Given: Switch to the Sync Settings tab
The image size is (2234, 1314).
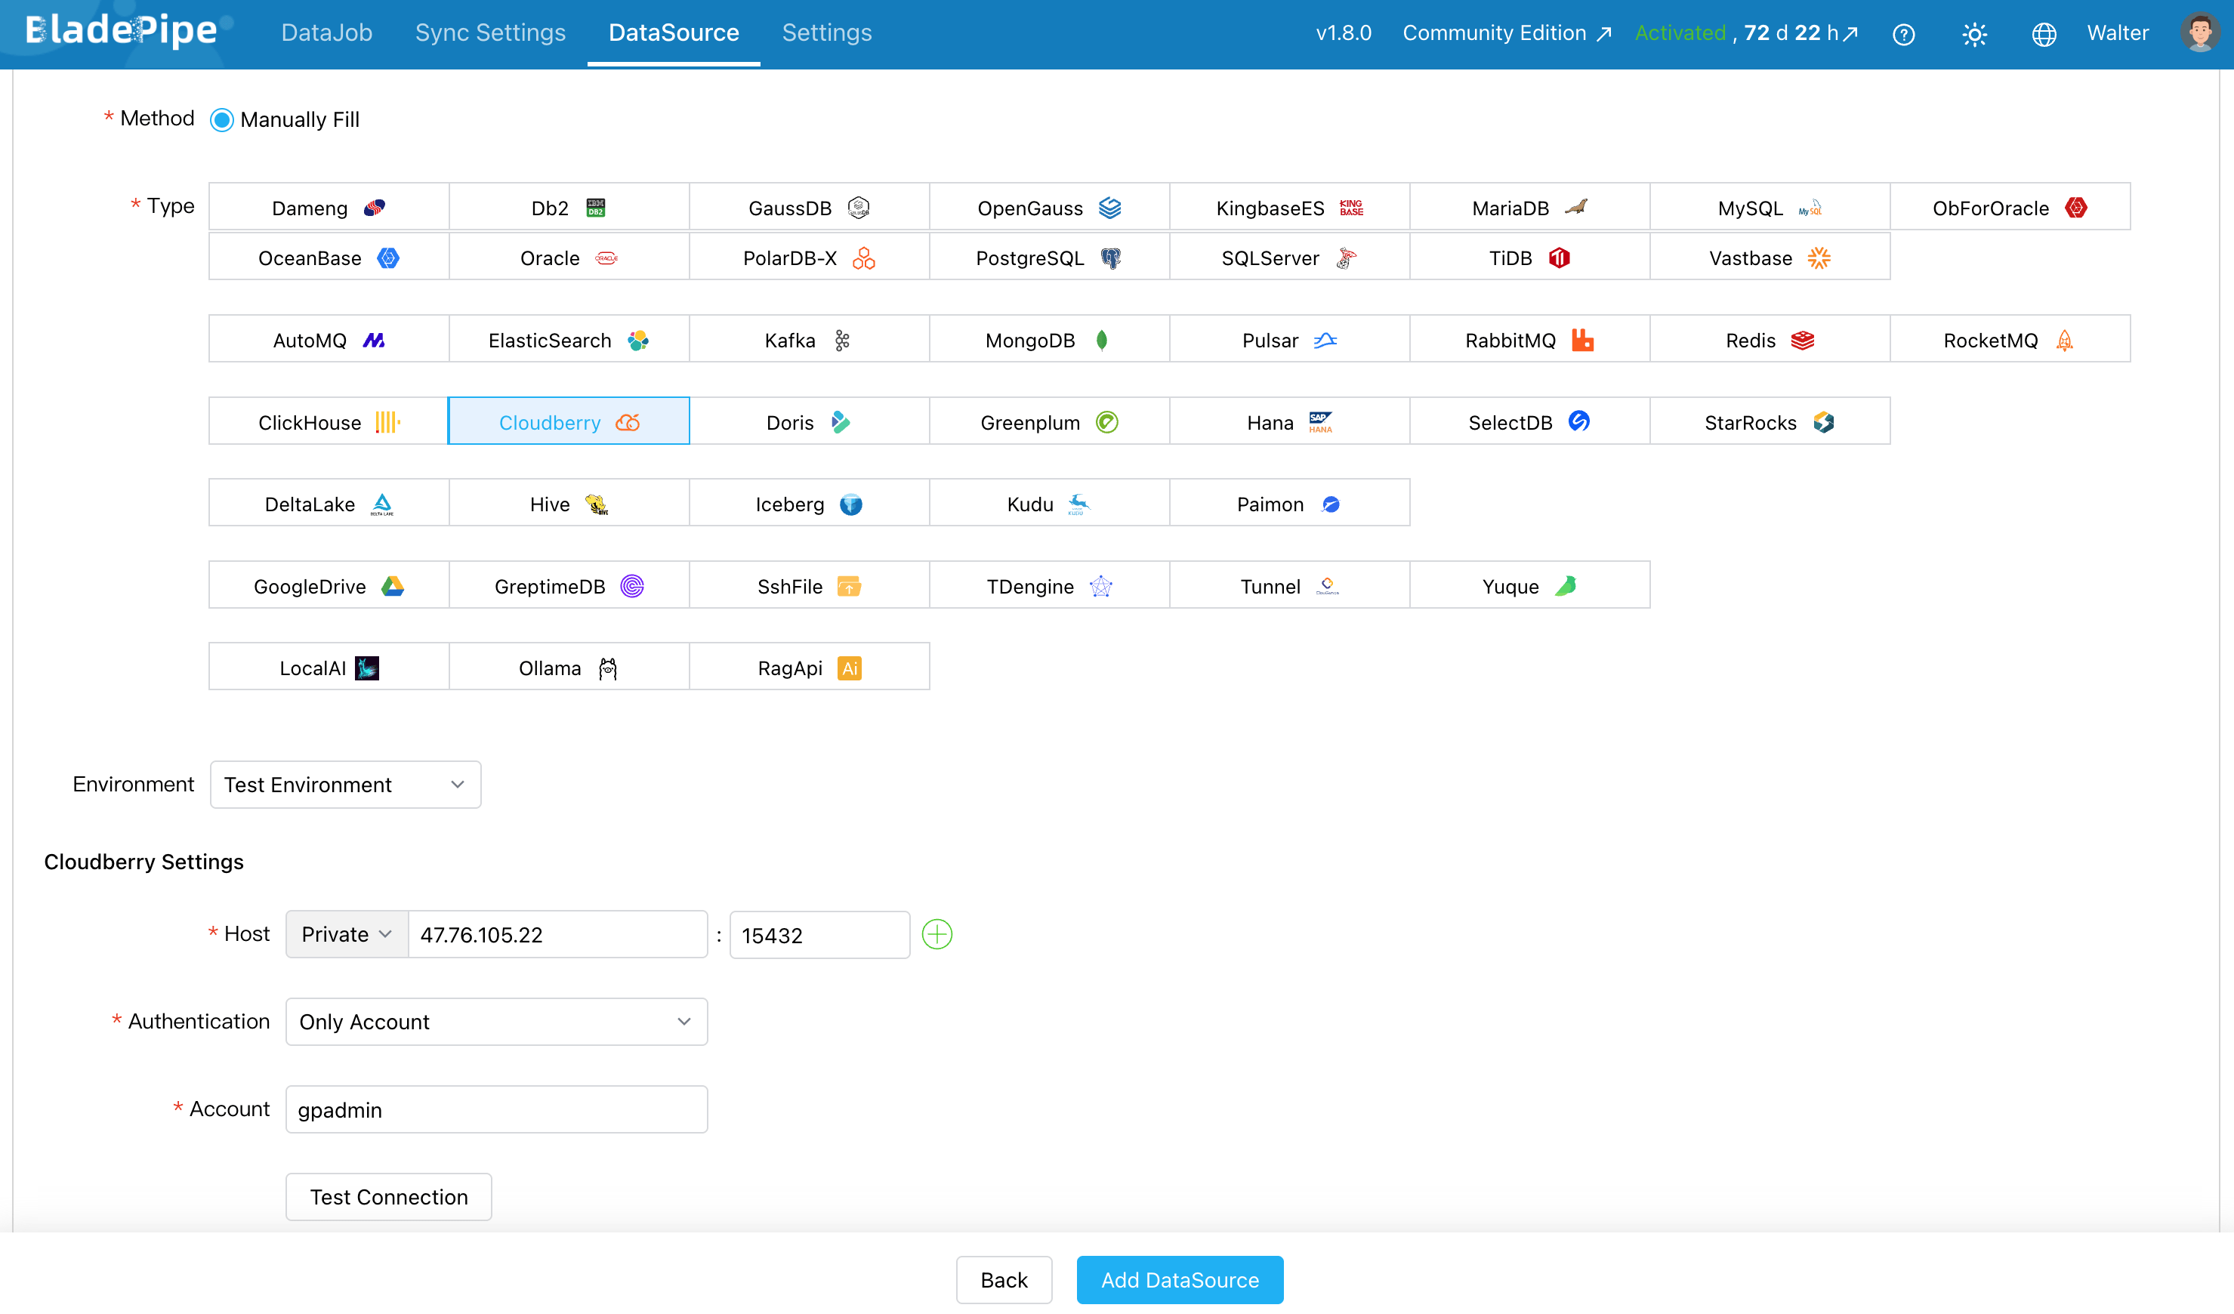Looking at the screenshot, I should click(490, 32).
